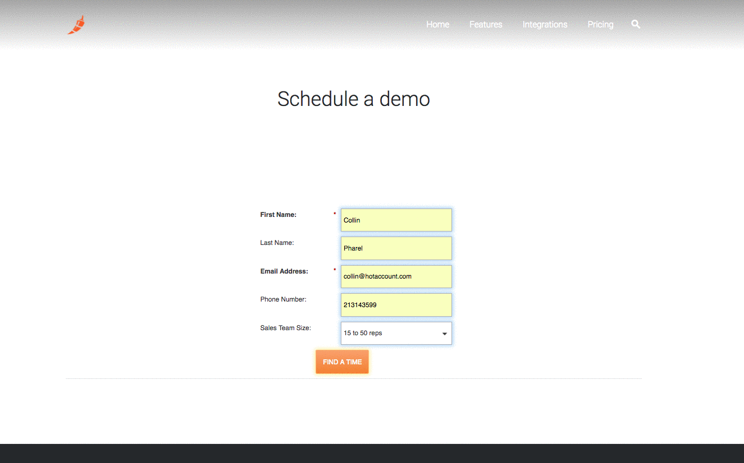The height and width of the screenshot is (463, 744).
Task: Click the red asterisk beside First Name
Action: [x=335, y=214]
